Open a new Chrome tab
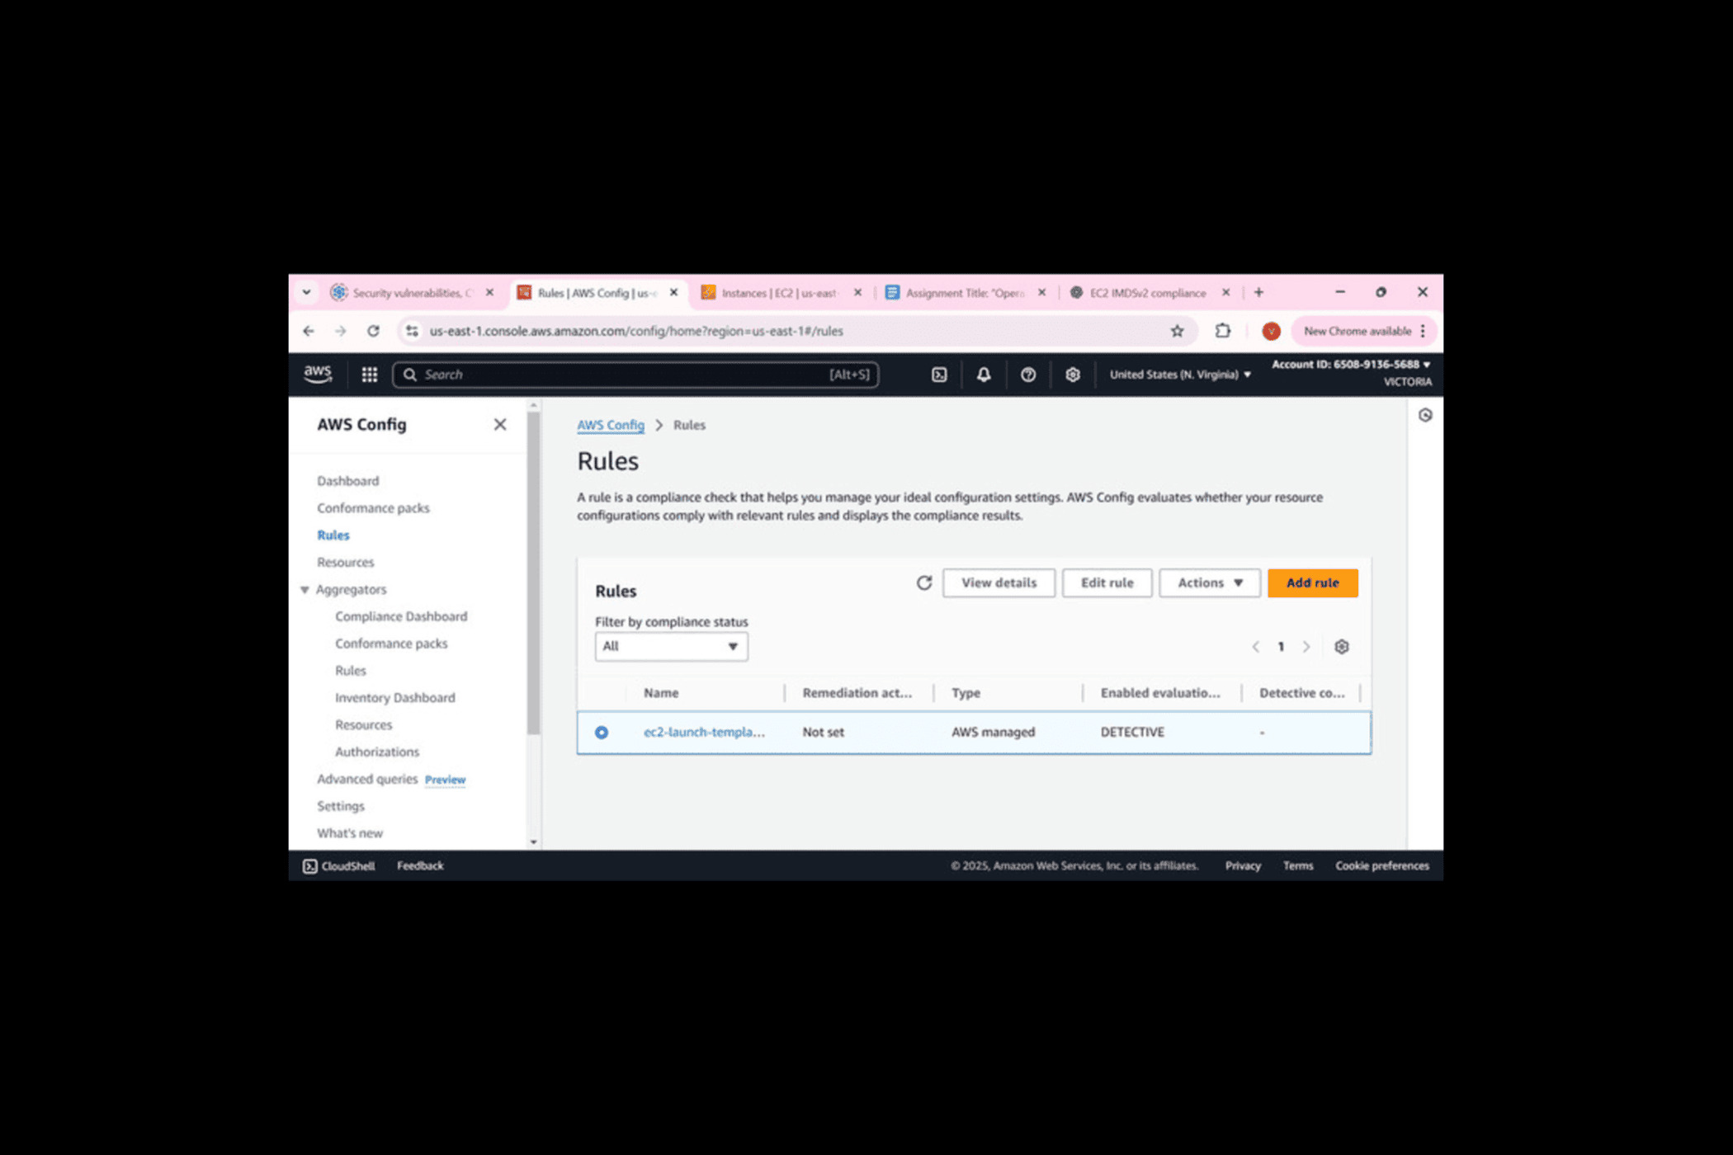 (x=1259, y=292)
